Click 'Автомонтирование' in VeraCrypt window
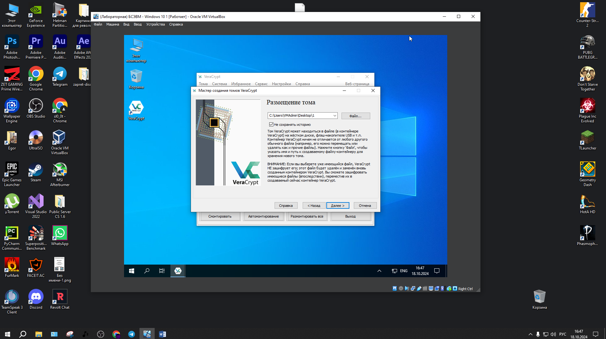Screen dimensions: 606x339 pos(263,216)
